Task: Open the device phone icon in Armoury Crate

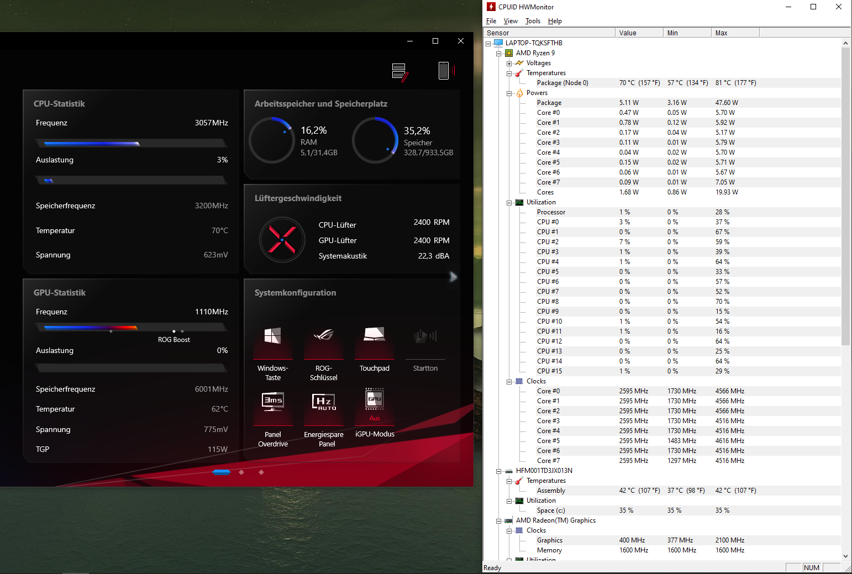Action: click(x=446, y=71)
